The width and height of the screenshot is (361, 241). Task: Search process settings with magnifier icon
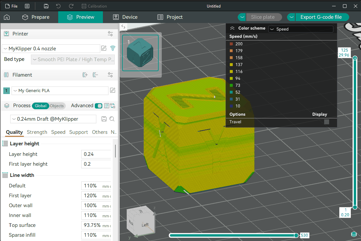tap(112, 119)
